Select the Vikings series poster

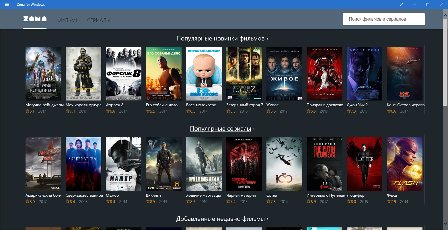pos(164,164)
